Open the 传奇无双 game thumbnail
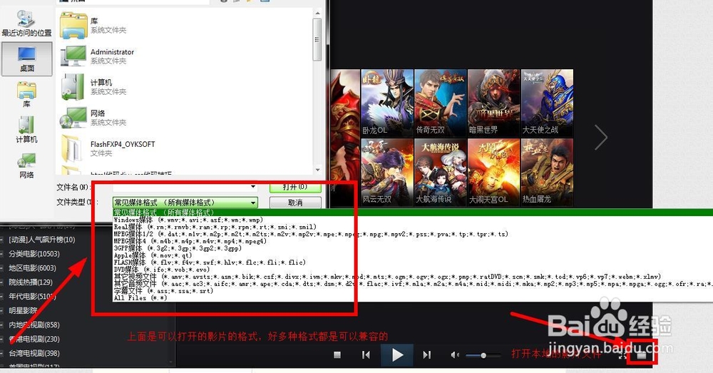 point(440,103)
